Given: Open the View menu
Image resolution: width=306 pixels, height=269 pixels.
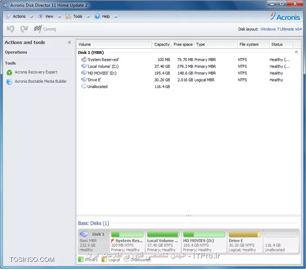Looking at the screenshot, I should click(49, 17).
